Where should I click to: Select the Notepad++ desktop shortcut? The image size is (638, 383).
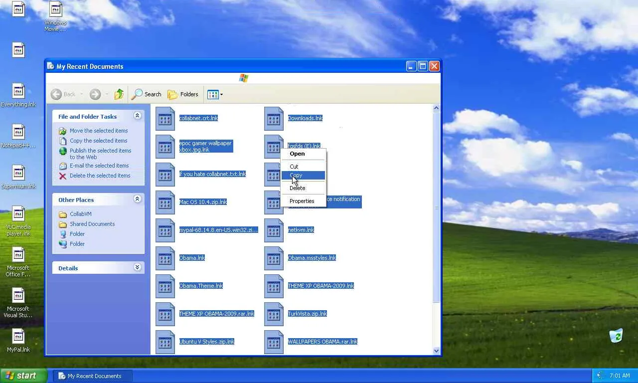pos(18,136)
